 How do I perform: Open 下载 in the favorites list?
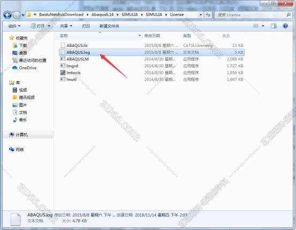[23, 45]
